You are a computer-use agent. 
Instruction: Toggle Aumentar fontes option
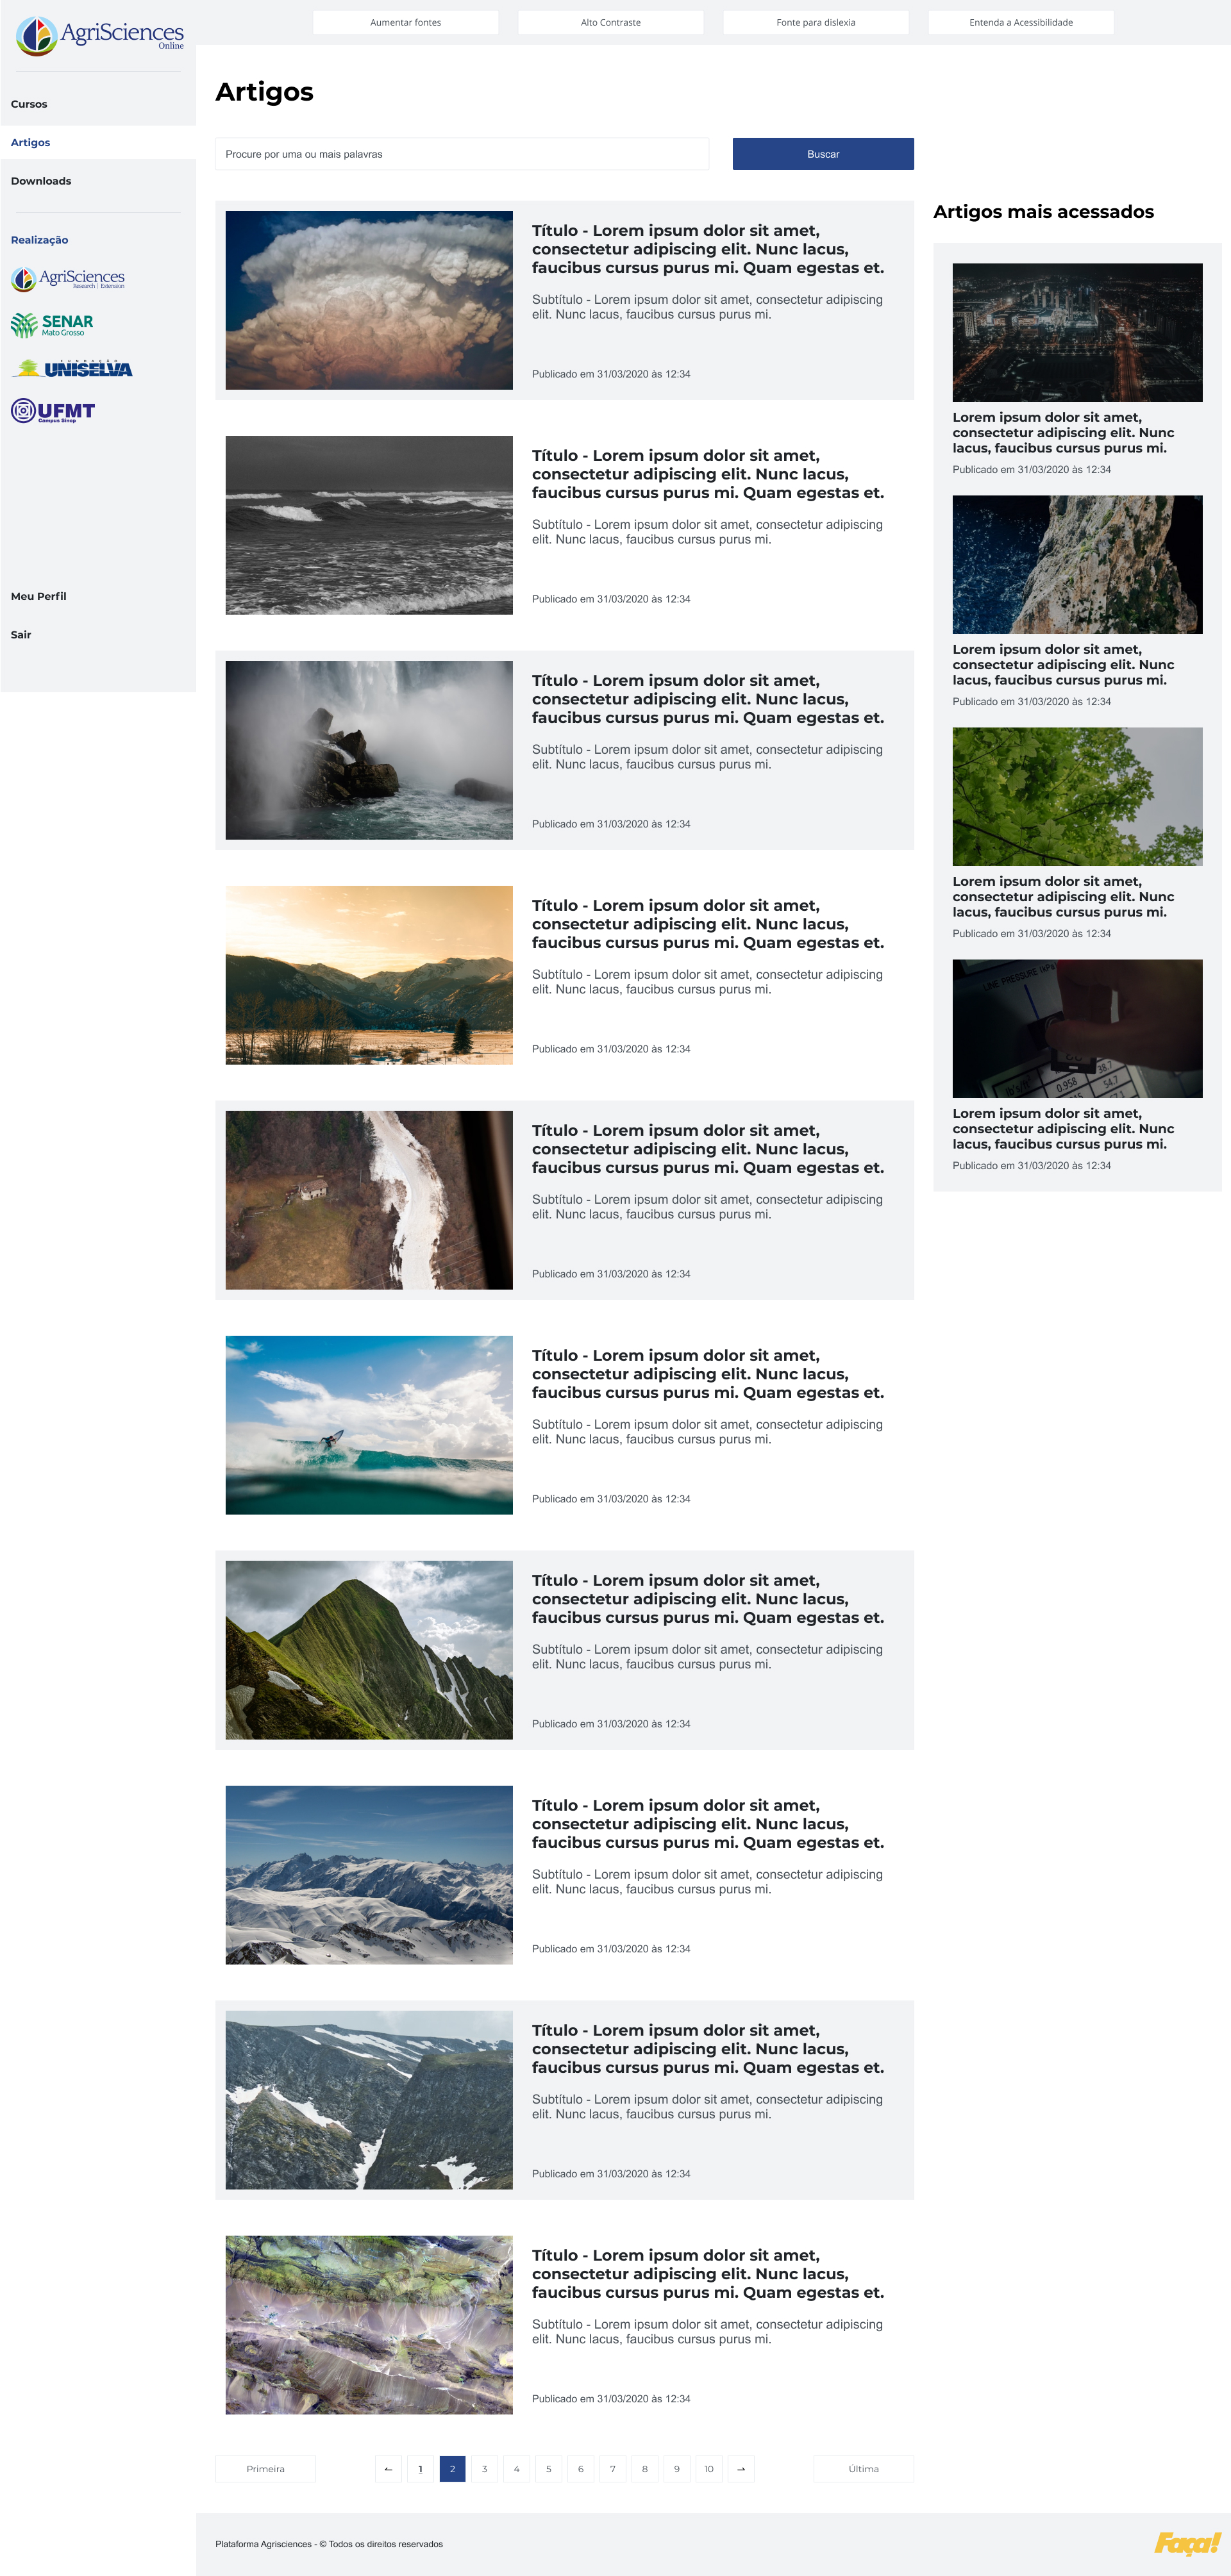coord(405,22)
